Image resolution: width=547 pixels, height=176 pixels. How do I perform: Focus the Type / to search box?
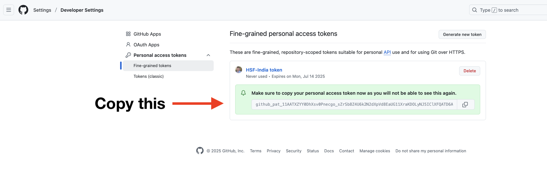coord(508,10)
